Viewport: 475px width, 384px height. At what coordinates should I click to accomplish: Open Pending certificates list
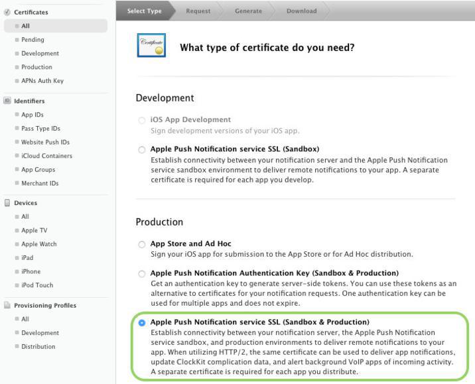[x=33, y=40]
